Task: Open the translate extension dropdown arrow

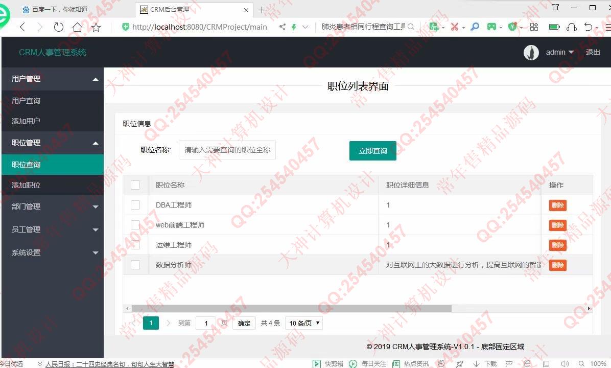Action: 443,28
